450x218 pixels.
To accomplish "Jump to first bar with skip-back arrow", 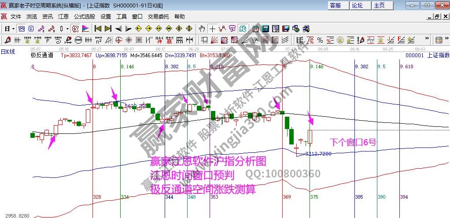I will 98,29.
